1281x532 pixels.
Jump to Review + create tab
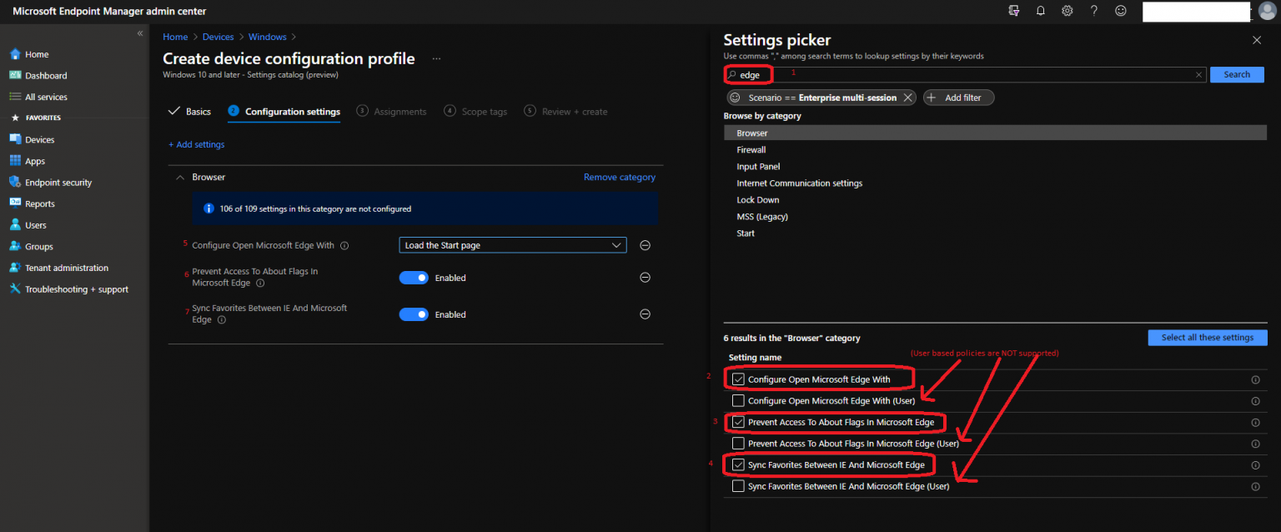[565, 112]
